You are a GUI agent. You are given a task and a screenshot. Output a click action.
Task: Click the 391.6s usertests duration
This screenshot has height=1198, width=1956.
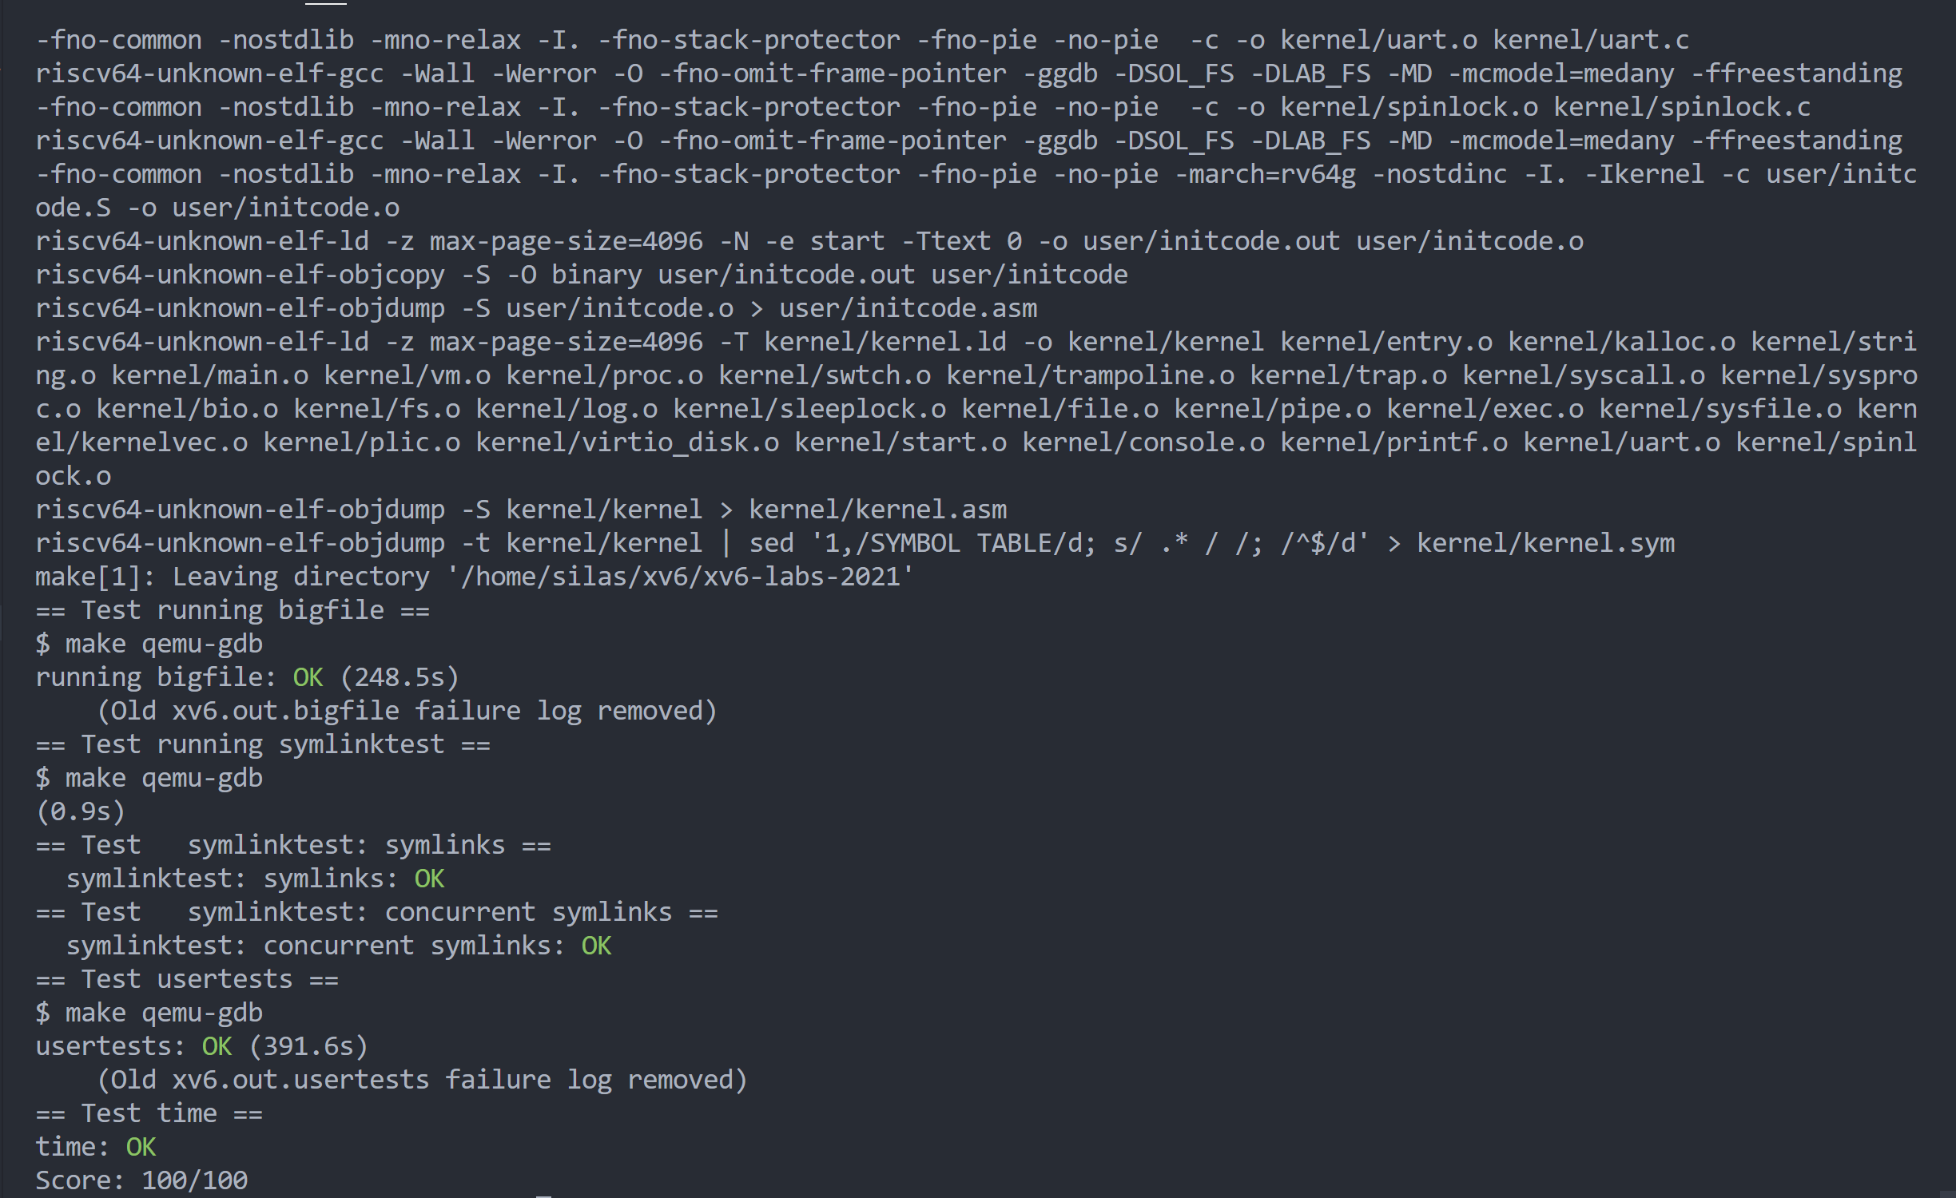click(308, 1045)
